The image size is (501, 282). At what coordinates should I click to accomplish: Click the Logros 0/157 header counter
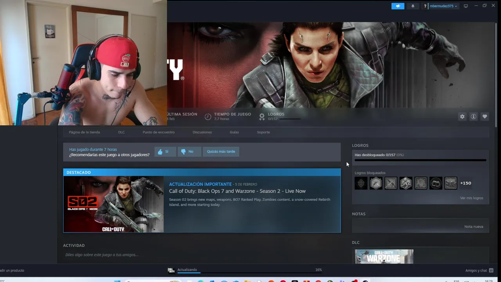[x=273, y=119]
